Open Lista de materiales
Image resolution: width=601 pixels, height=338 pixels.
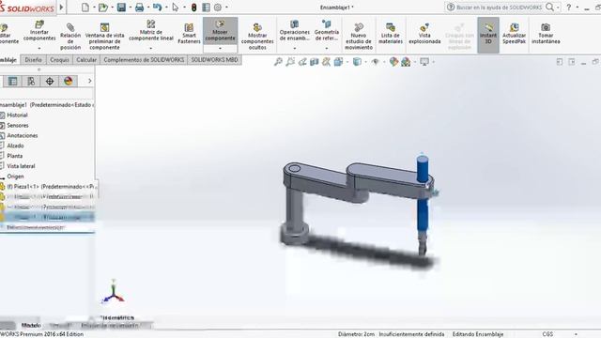coord(391,34)
